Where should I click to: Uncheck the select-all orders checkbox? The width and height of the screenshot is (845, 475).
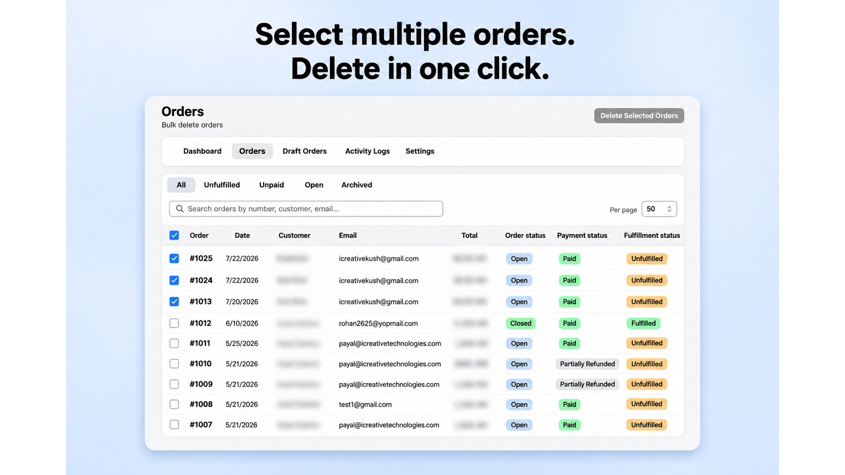click(174, 235)
